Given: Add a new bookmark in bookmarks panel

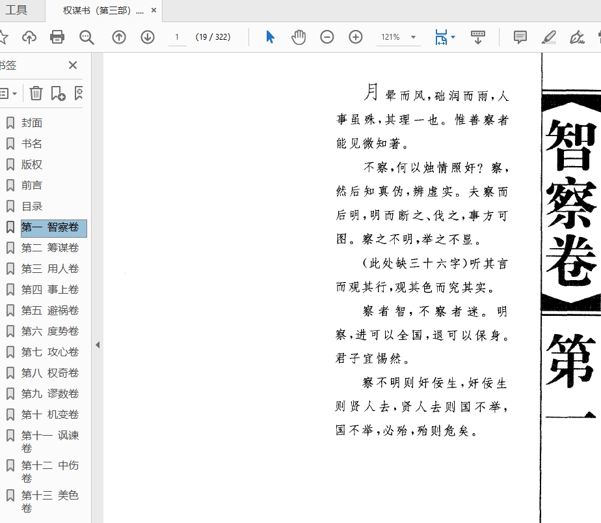Looking at the screenshot, I should [58, 93].
